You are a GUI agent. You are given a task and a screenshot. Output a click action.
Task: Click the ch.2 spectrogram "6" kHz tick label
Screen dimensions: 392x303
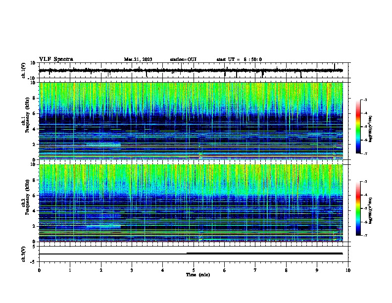35,196
